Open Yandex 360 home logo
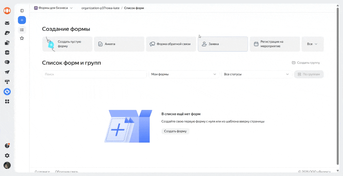This screenshot has width=343, height=176. coord(7,11)
